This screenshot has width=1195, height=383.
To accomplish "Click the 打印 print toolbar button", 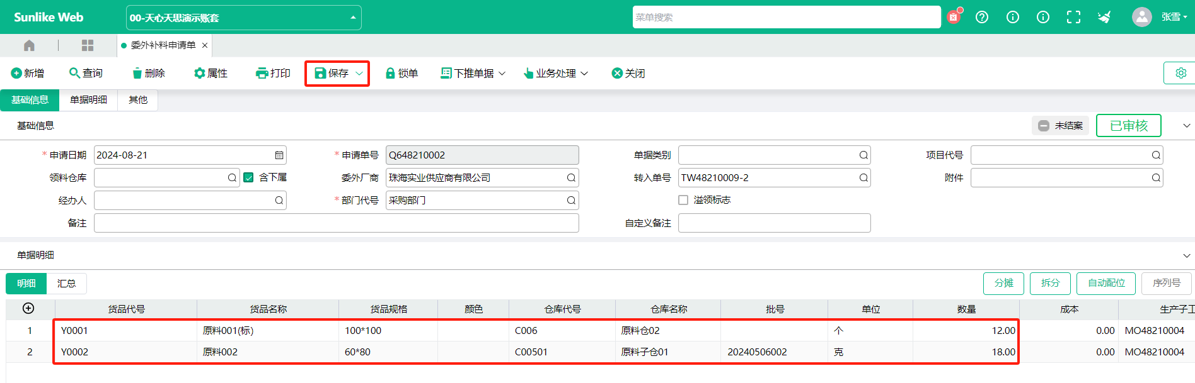I will pyautogui.click(x=273, y=73).
